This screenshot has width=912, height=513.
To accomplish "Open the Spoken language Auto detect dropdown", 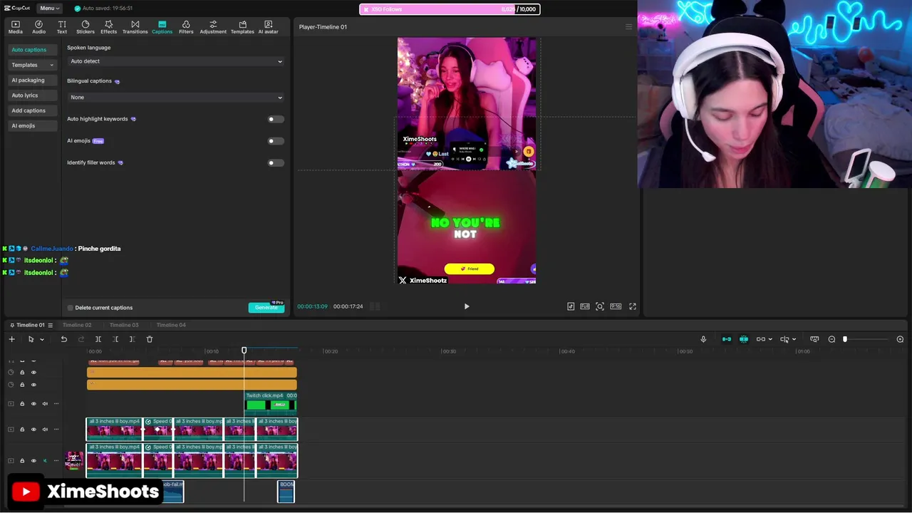I will tap(176, 61).
